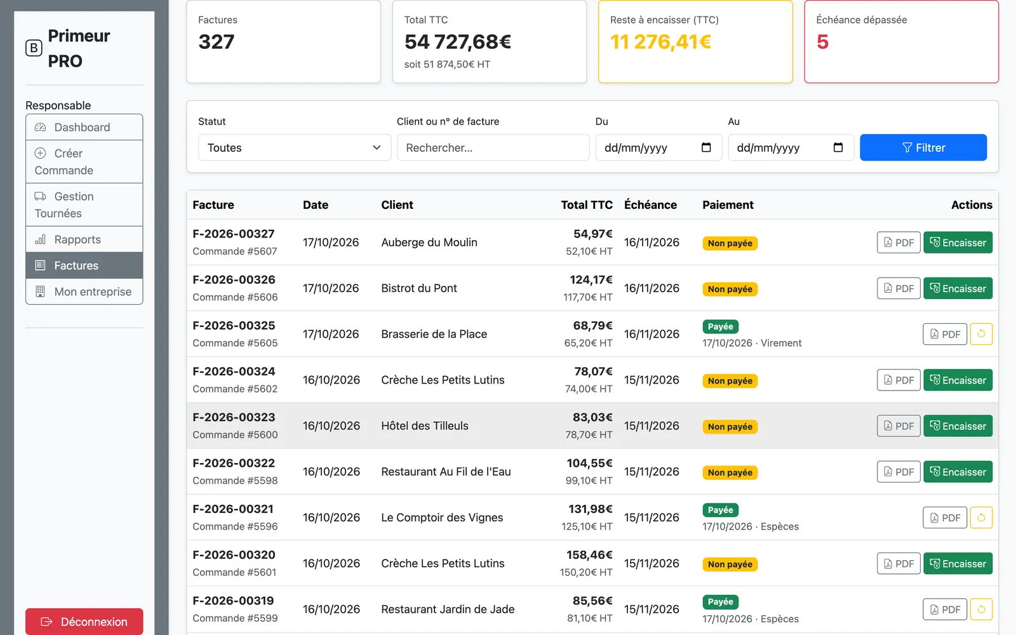Screen dimensions: 1016x635
Task: Click the Total TTC column header
Action: point(587,205)
